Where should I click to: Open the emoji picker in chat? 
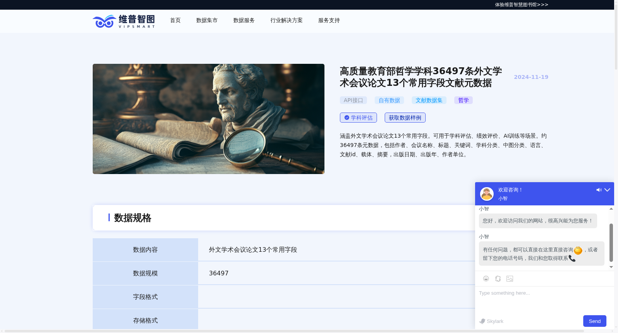click(x=486, y=278)
